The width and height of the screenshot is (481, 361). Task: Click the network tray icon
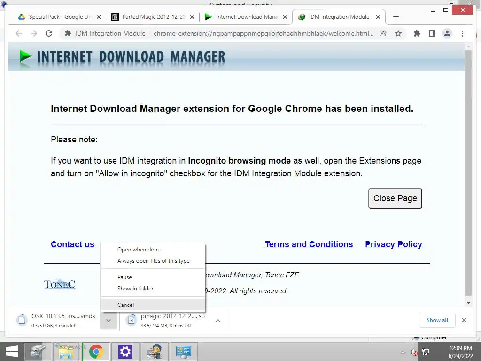[426, 352]
